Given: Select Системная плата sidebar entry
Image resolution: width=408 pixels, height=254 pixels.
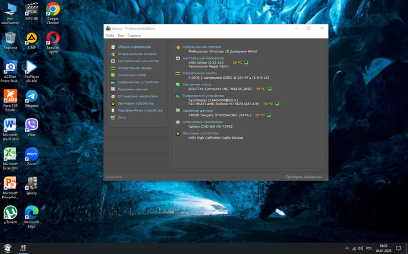Looking at the screenshot, I should tap(132, 75).
